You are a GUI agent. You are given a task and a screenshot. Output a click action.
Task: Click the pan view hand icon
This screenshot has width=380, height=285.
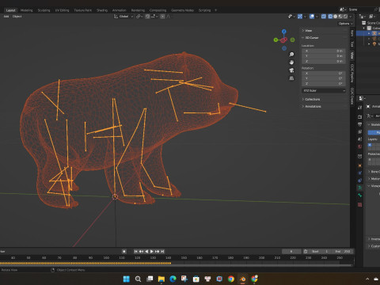[x=291, y=63]
